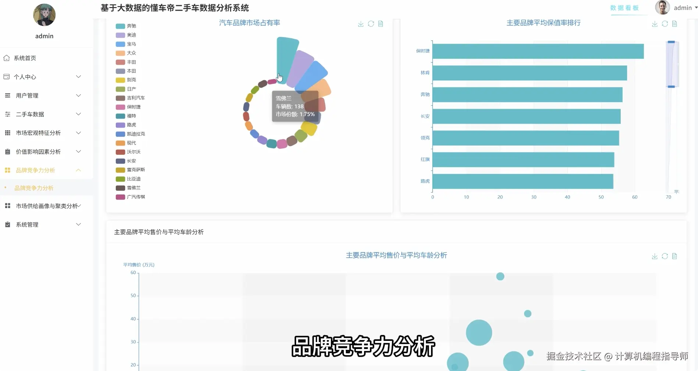Open admin dropdown arrow in header
The width and height of the screenshot is (698, 371).
pyautogui.click(x=696, y=7)
